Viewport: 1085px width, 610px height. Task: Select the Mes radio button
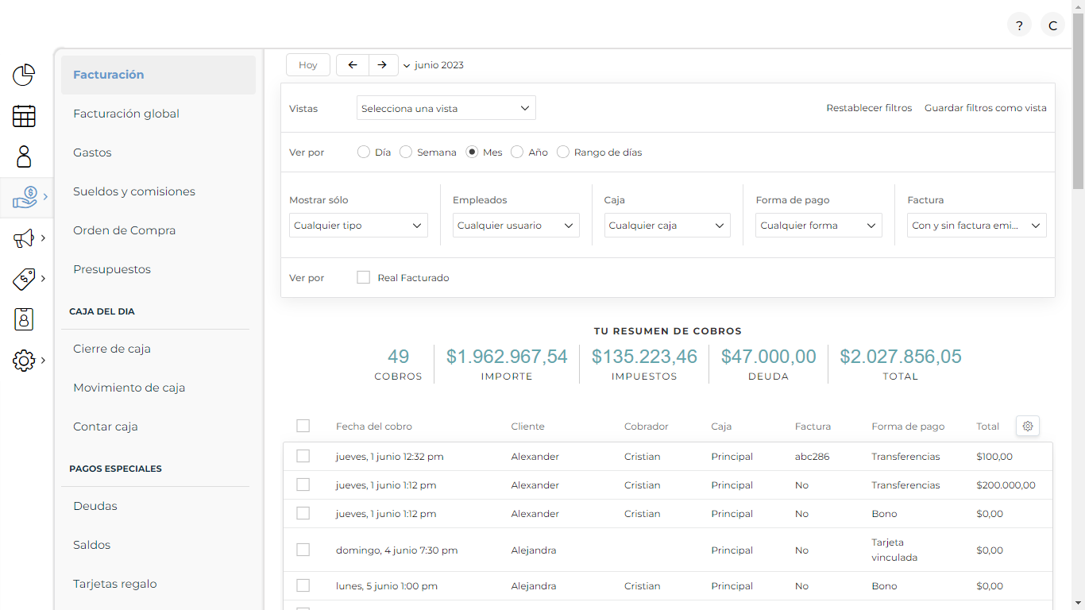[472, 152]
